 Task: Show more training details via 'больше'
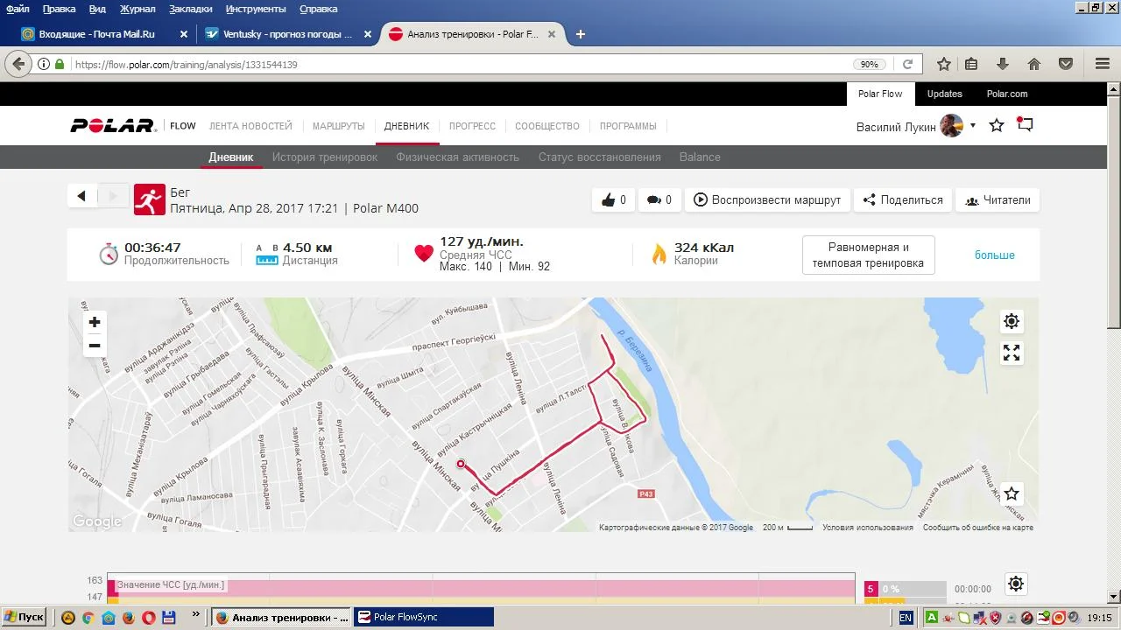click(x=995, y=255)
